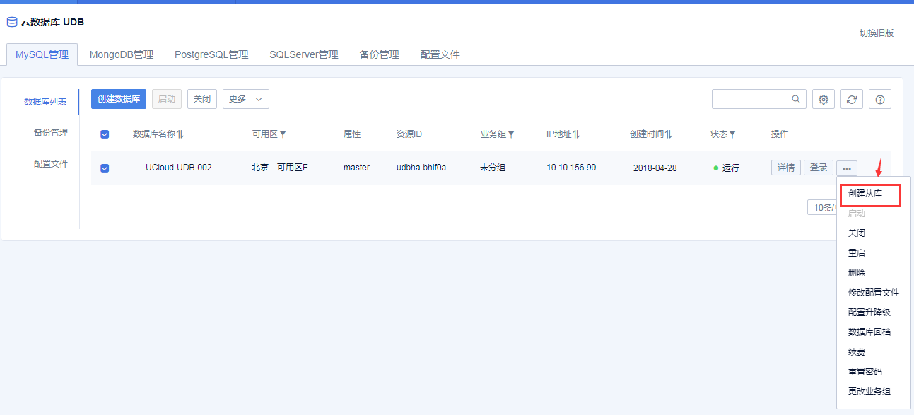914x415 pixels.
Task: Switch to the MongoDB管理 tab
Action: click(121, 54)
